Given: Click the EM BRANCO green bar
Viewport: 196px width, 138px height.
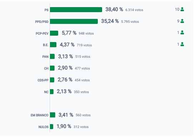Looking at the screenshot, I should (x=52, y=115).
